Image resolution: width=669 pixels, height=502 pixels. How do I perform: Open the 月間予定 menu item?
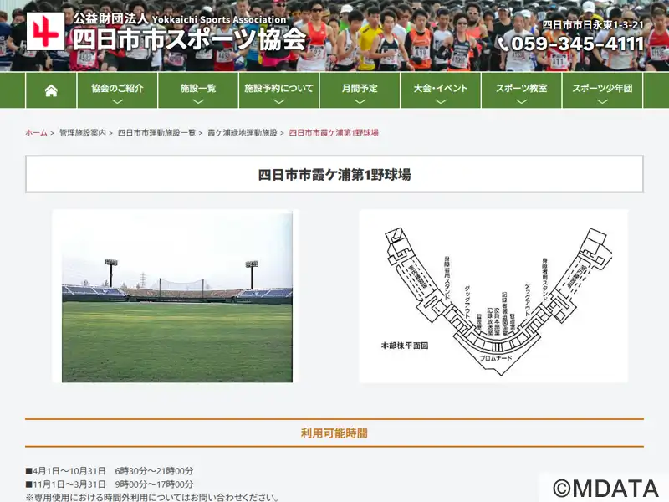click(360, 90)
